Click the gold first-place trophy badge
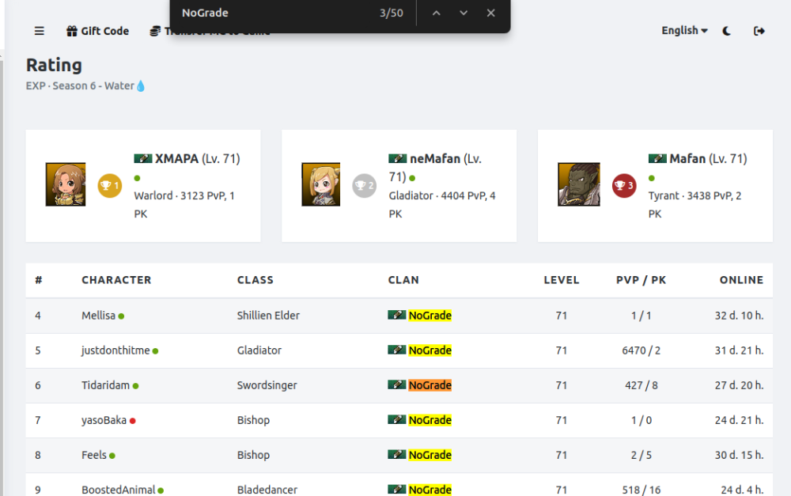791x496 pixels. [x=109, y=186]
